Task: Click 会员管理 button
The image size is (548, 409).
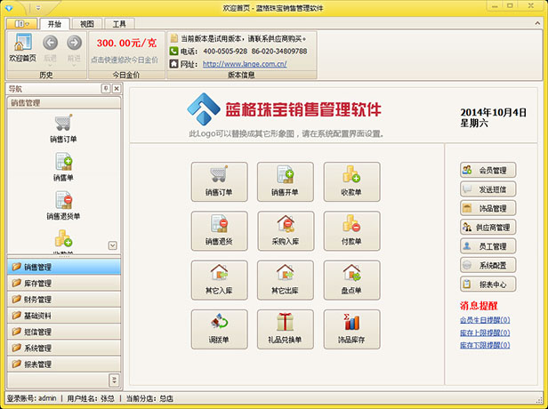Action: click(488, 170)
